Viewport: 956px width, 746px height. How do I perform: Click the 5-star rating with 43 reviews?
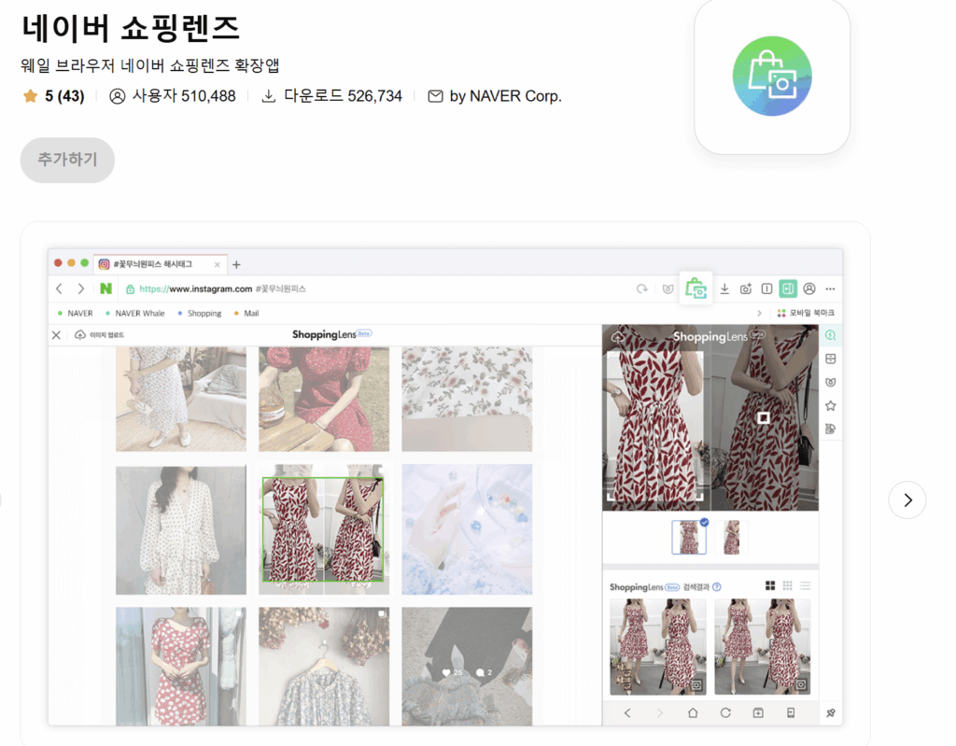(53, 96)
